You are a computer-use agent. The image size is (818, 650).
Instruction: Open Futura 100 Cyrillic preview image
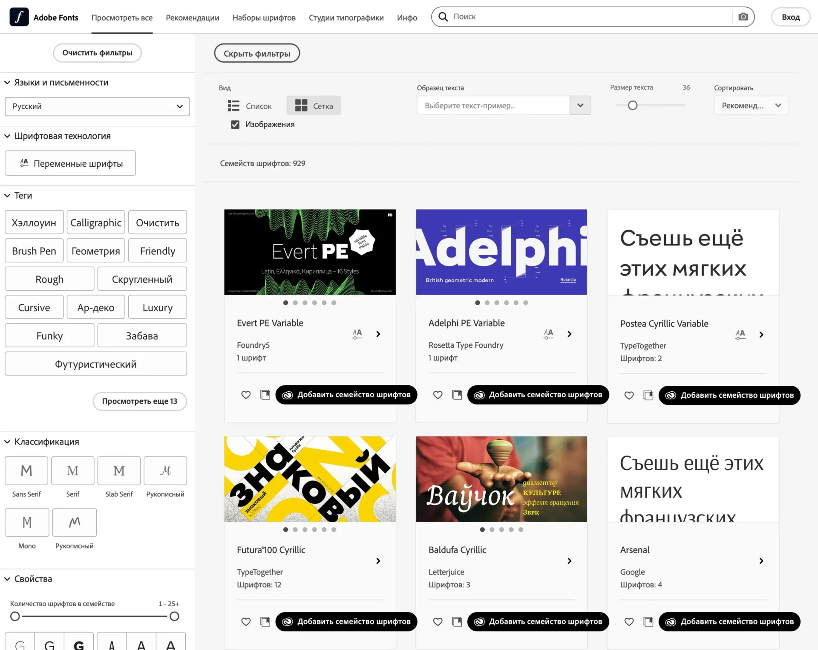(x=310, y=479)
